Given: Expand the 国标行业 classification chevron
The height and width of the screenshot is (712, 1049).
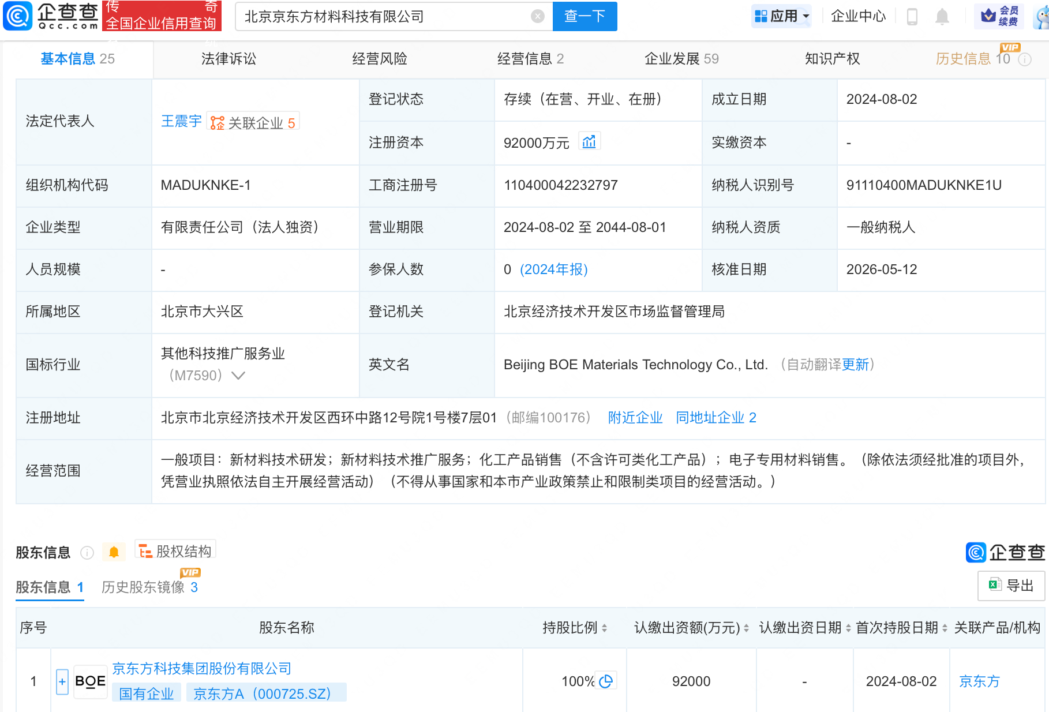Looking at the screenshot, I should click(x=238, y=376).
